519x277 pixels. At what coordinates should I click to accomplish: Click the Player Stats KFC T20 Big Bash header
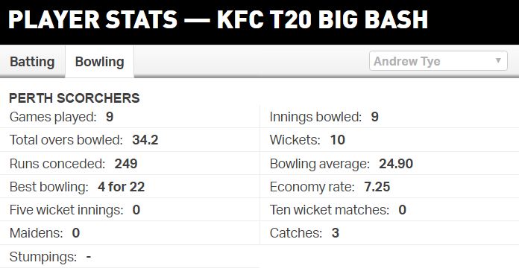click(x=218, y=20)
